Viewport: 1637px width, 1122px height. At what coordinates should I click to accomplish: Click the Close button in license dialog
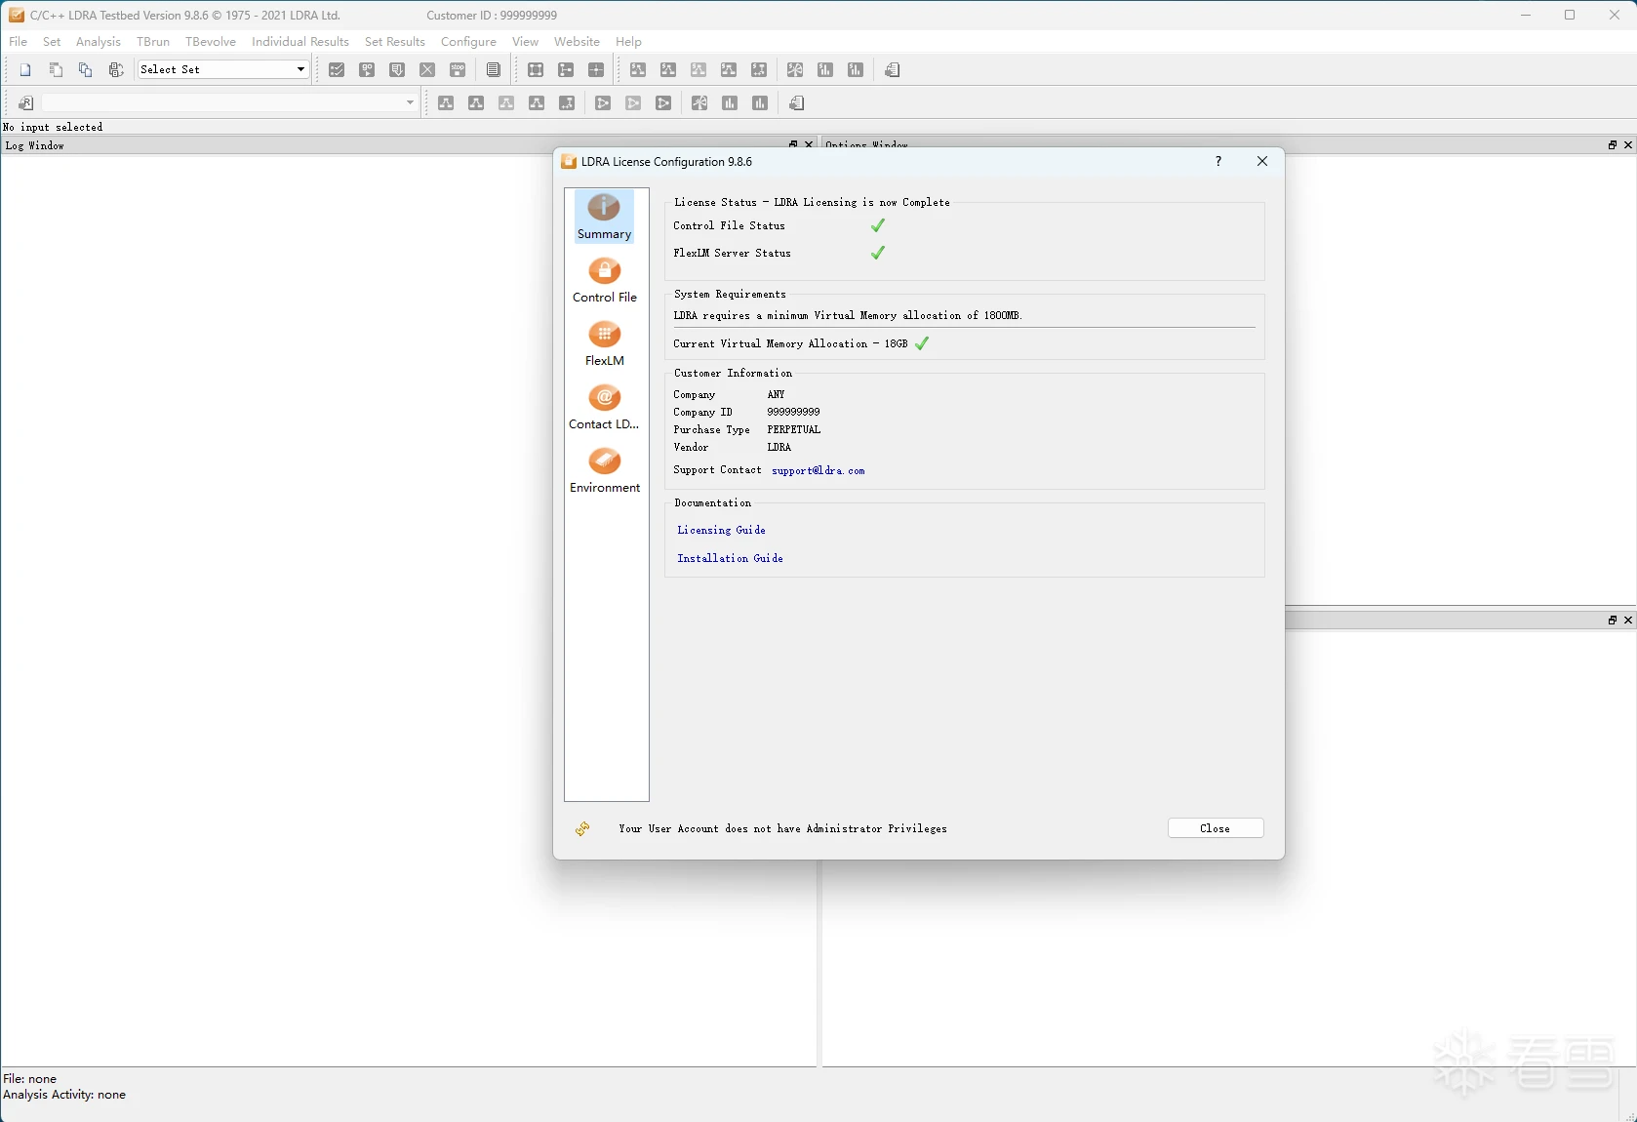click(x=1216, y=828)
